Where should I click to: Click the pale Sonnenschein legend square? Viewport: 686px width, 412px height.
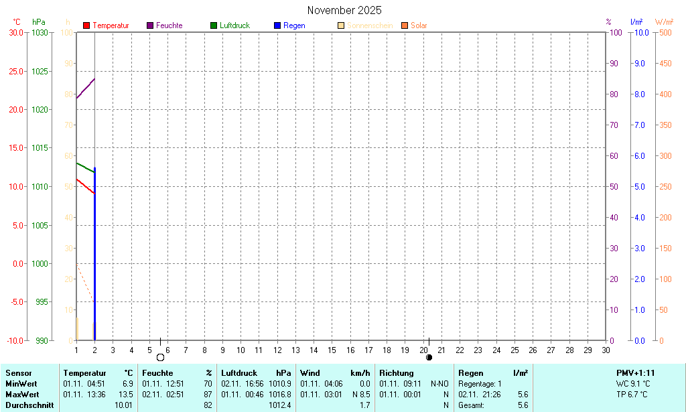point(341,25)
